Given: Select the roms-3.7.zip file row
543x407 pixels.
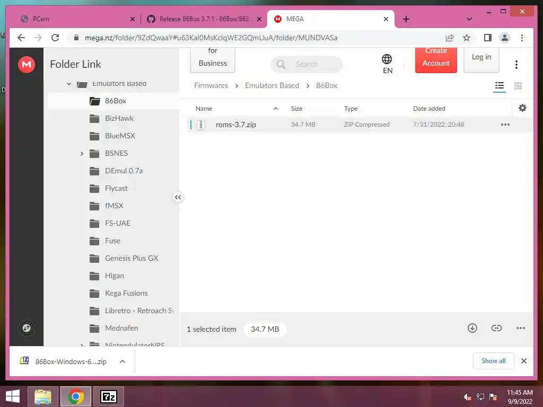Looking at the screenshot, I should click(360, 125).
